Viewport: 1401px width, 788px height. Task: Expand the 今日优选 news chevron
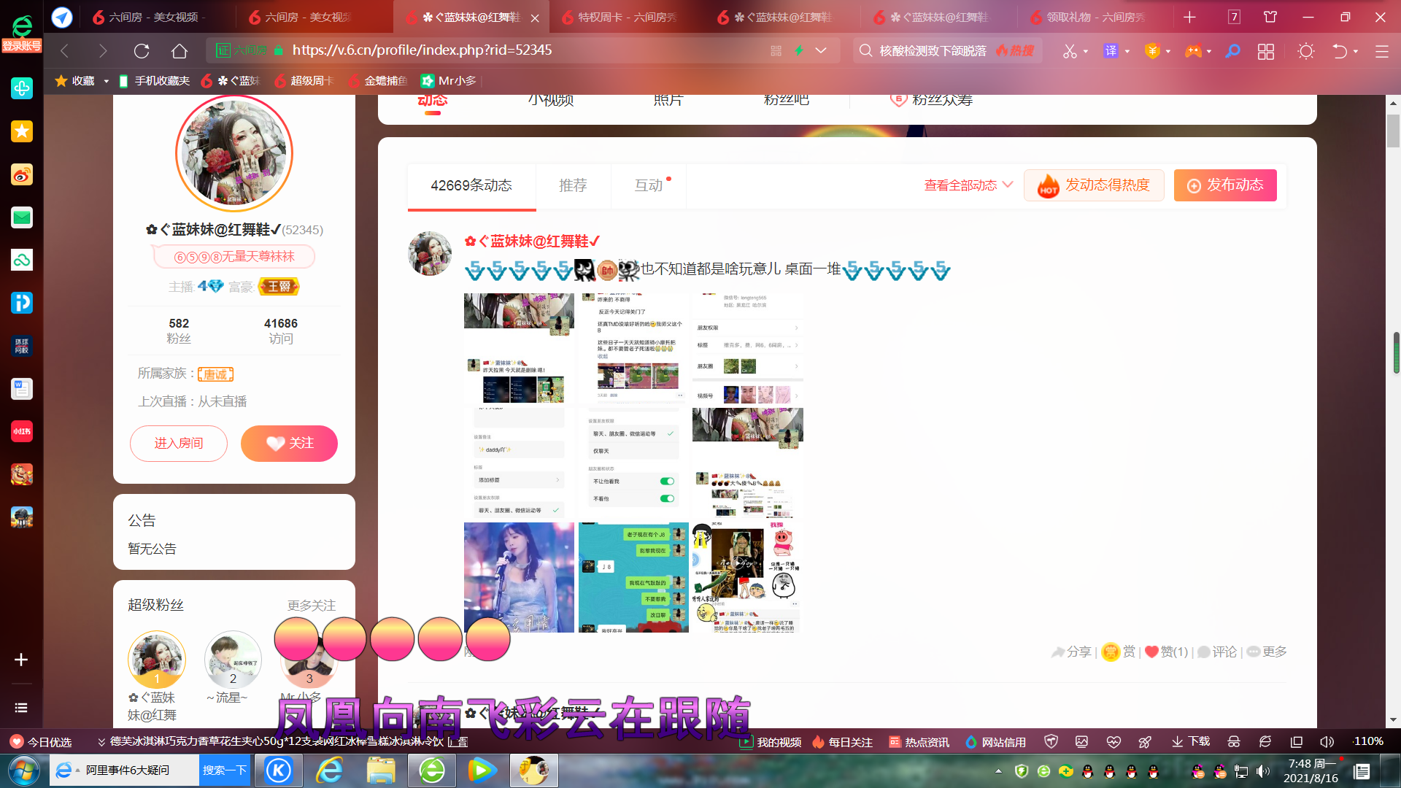pyautogui.click(x=101, y=742)
